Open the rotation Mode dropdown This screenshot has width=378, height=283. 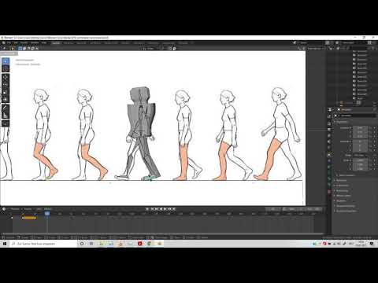point(361,155)
